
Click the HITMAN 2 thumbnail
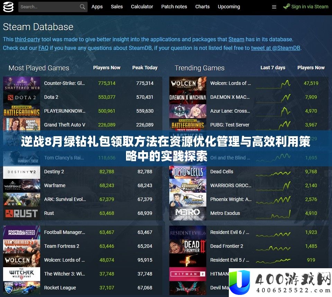188,274
